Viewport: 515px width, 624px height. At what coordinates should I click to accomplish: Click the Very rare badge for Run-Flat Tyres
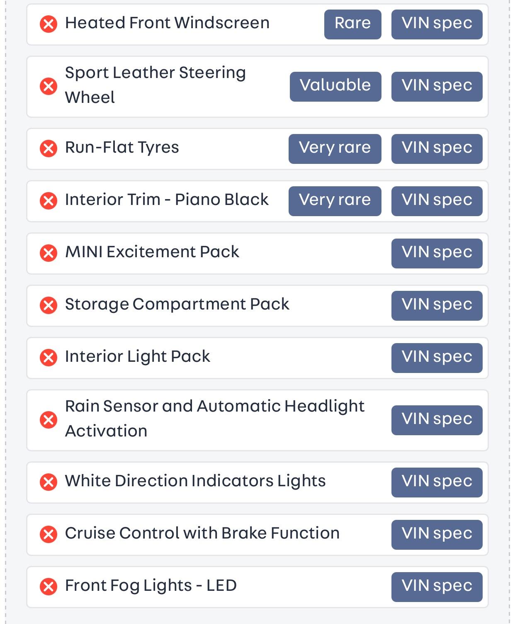pyautogui.click(x=335, y=149)
